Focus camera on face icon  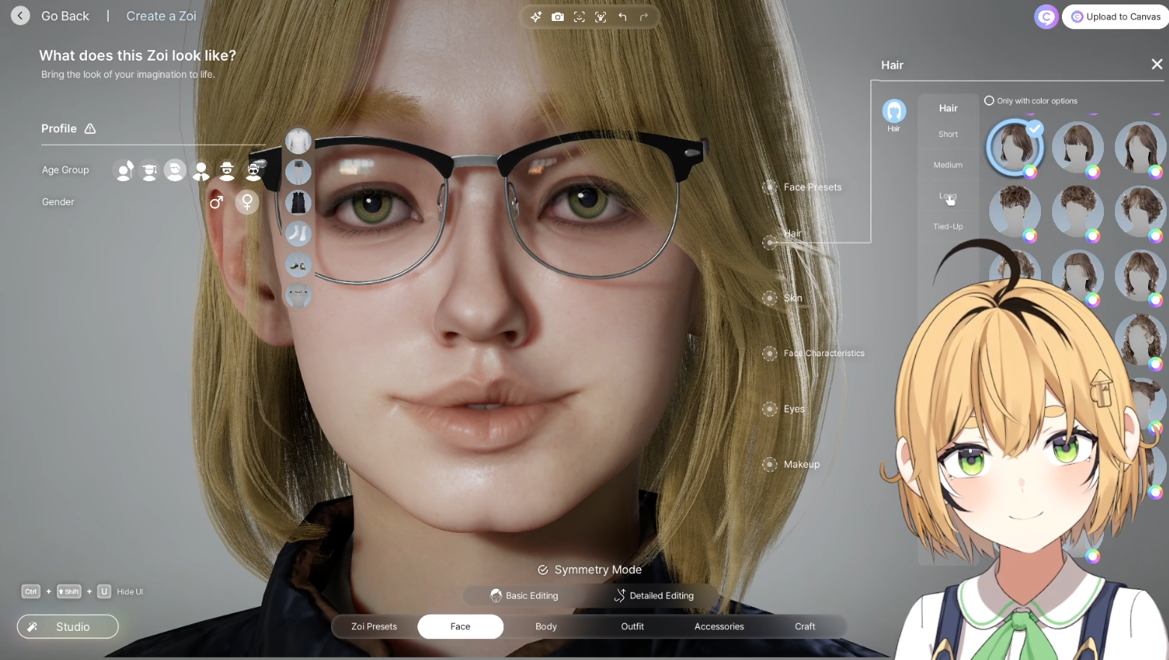579,16
